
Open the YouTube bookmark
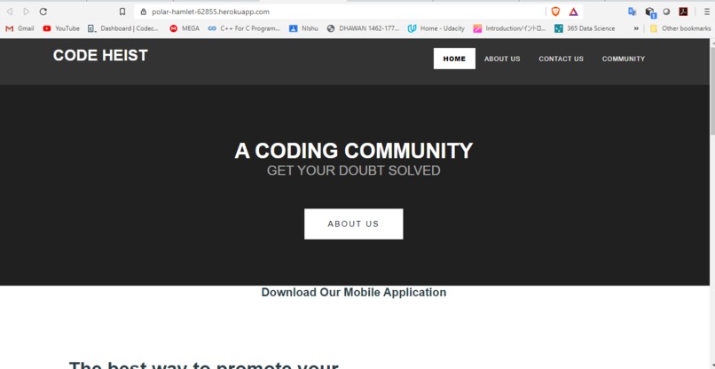tap(61, 28)
